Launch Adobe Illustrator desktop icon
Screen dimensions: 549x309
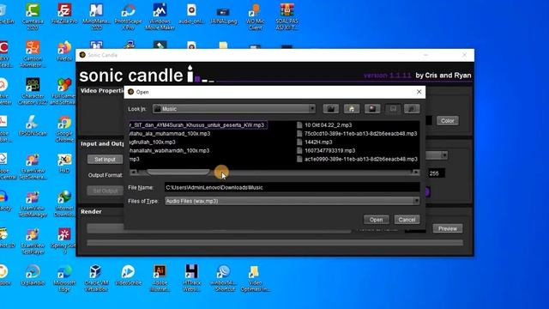coord(160,278)
